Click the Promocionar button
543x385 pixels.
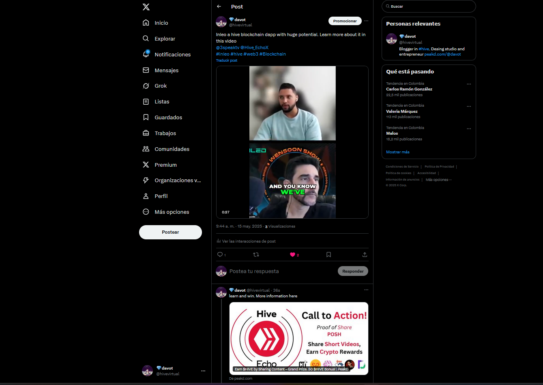(345, 21)
